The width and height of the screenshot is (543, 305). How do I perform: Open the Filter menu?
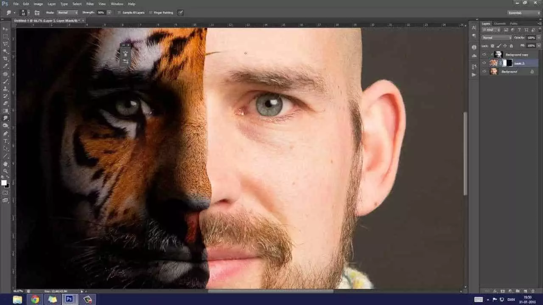[90, 4]
